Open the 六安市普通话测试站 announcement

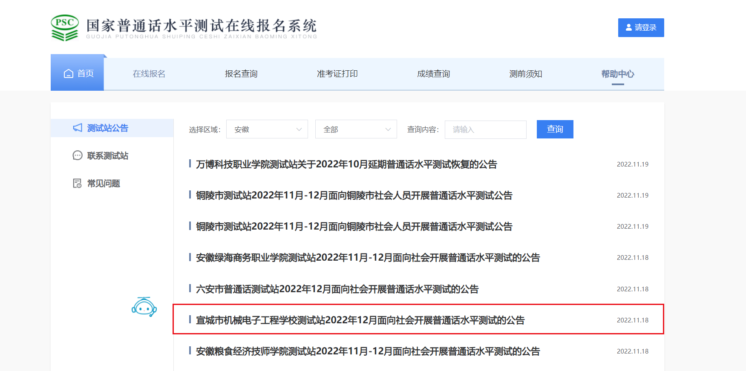(x=337, y=289)
